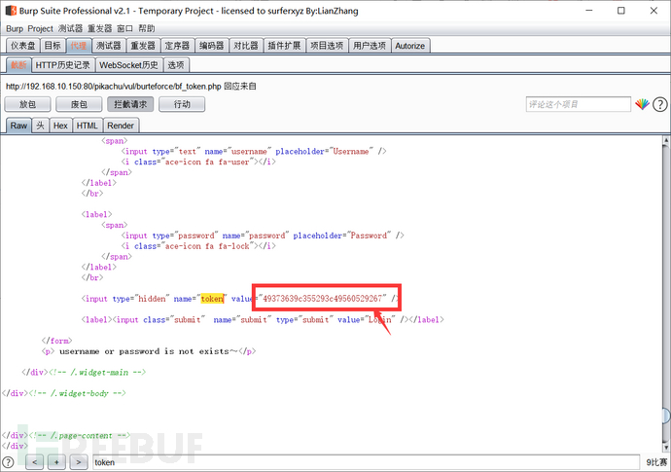Switch to the 测试器 main tab
The width and height of the screenshot is (671, 472).
coord(109,46)
